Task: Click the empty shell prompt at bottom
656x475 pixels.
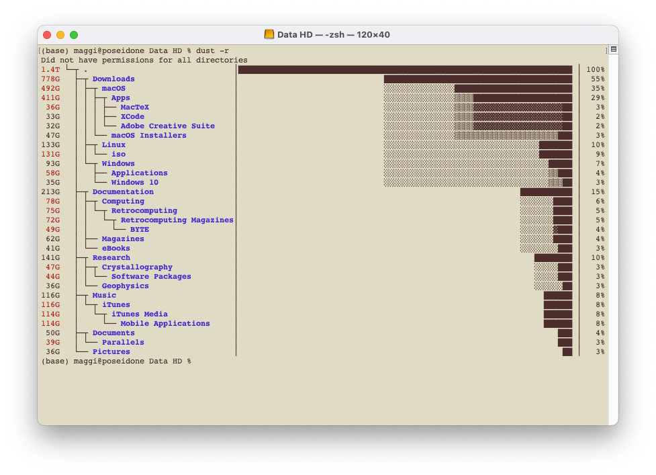Action: (x=115, y=361)
